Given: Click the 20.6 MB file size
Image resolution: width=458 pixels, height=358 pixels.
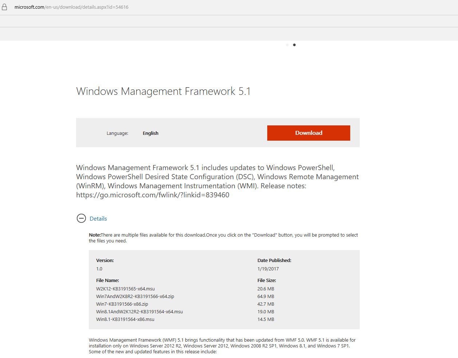Looking at the screenshot, I should [266, 289].
